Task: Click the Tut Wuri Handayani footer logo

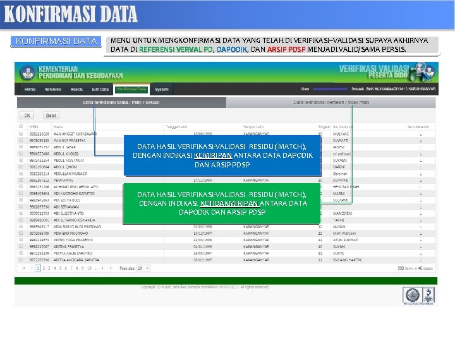Action: [x=428, y=295]
